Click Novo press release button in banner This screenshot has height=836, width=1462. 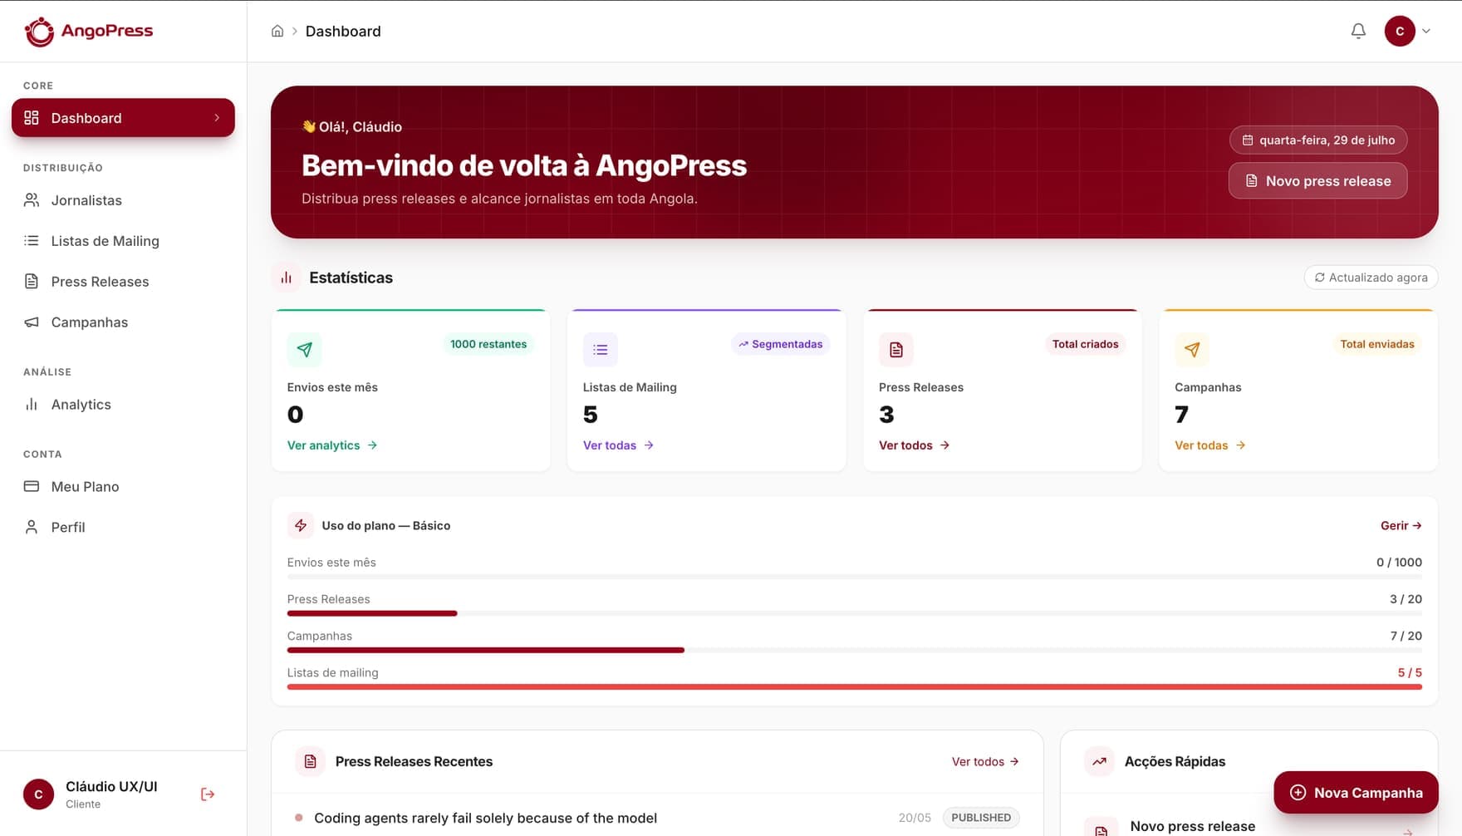click(1318, 180)
